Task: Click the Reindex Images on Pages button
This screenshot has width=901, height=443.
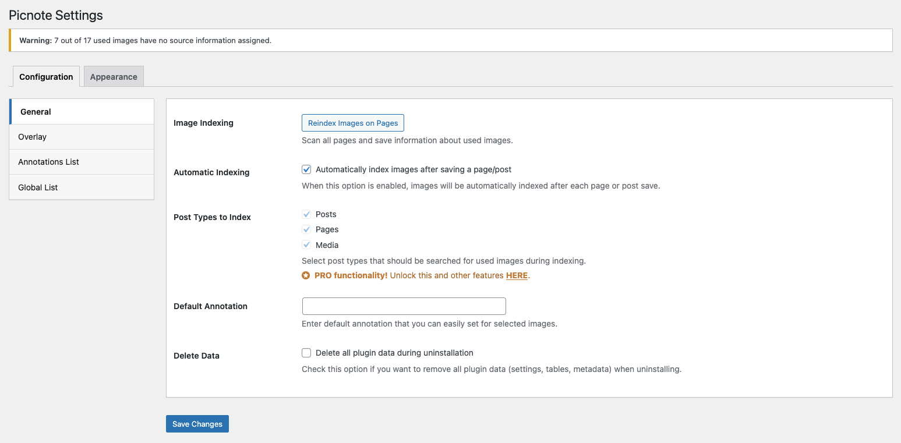Action: click(352, 123)
